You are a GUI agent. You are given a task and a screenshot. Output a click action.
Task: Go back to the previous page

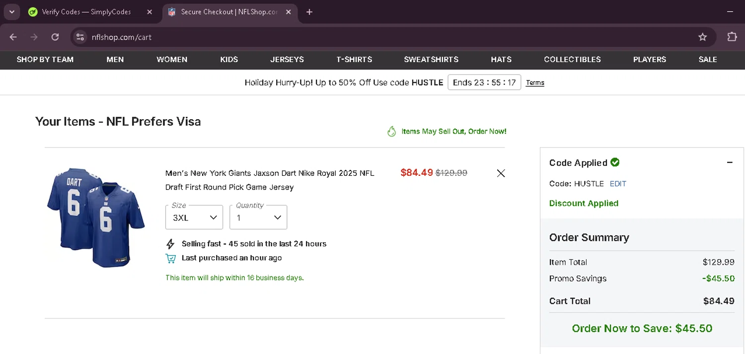pyautogui.click(x=13, y=37)
